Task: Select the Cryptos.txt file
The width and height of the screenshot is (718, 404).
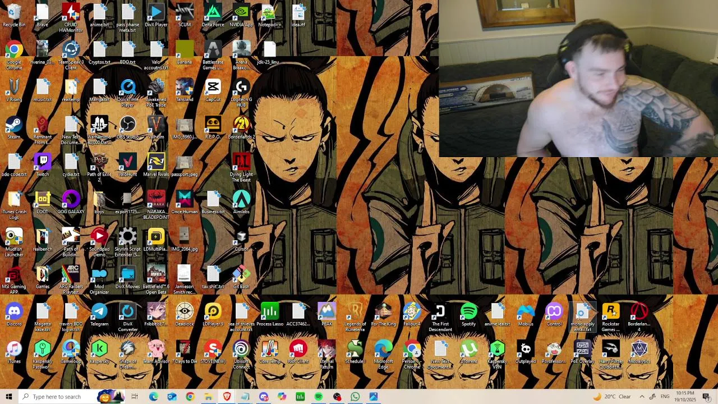Action: pos(99,53)
